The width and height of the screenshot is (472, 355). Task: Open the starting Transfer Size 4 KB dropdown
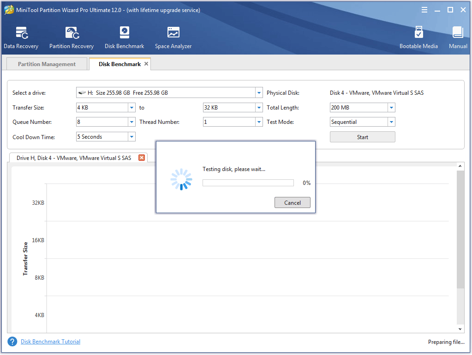tap(131, 107)
